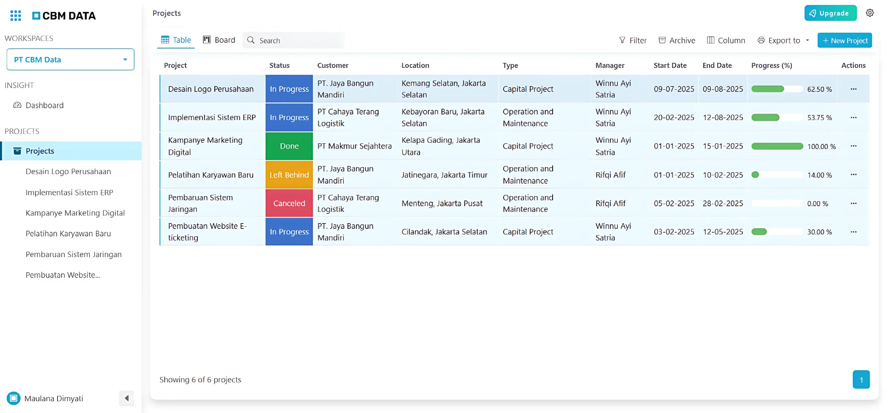
Task: Open the Filter funnel icon
Action: (x=622, y=40)
